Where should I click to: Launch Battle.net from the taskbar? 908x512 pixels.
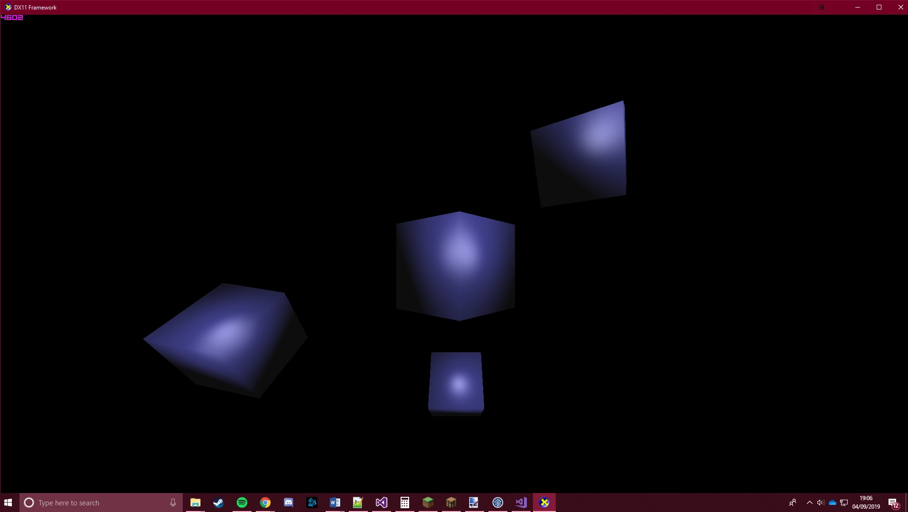(x=311, y=503)
